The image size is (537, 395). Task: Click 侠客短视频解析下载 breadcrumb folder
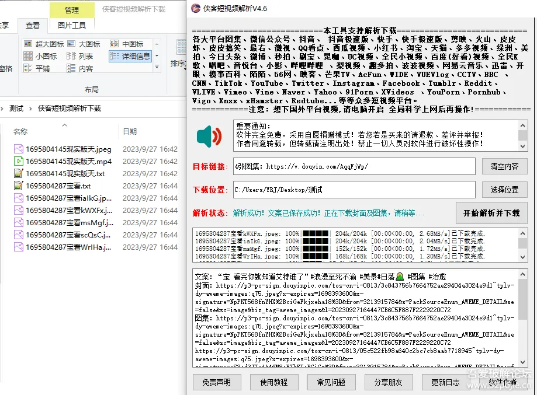click(x=70, y=109)
